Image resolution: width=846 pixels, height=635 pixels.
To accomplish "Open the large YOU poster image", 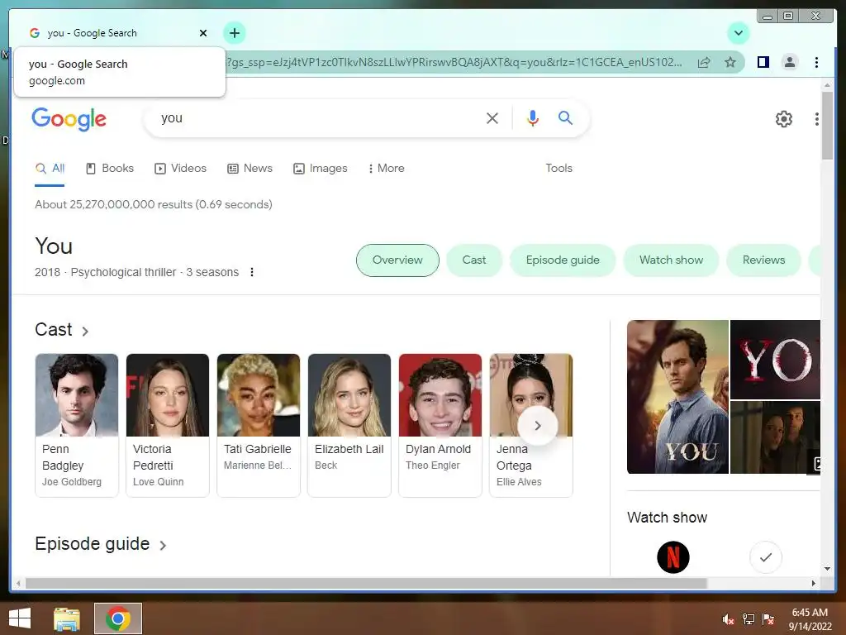I will 677,397.
